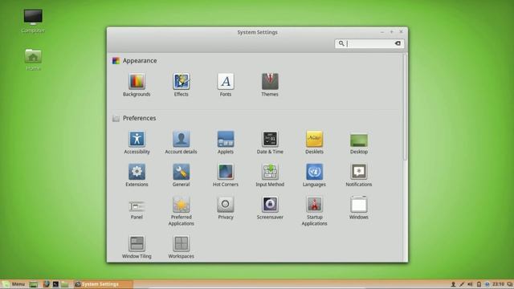The image size is (514, 289).
Task: Open the Notifications settings
Action: pyautogui.click(x=359, y=175)
